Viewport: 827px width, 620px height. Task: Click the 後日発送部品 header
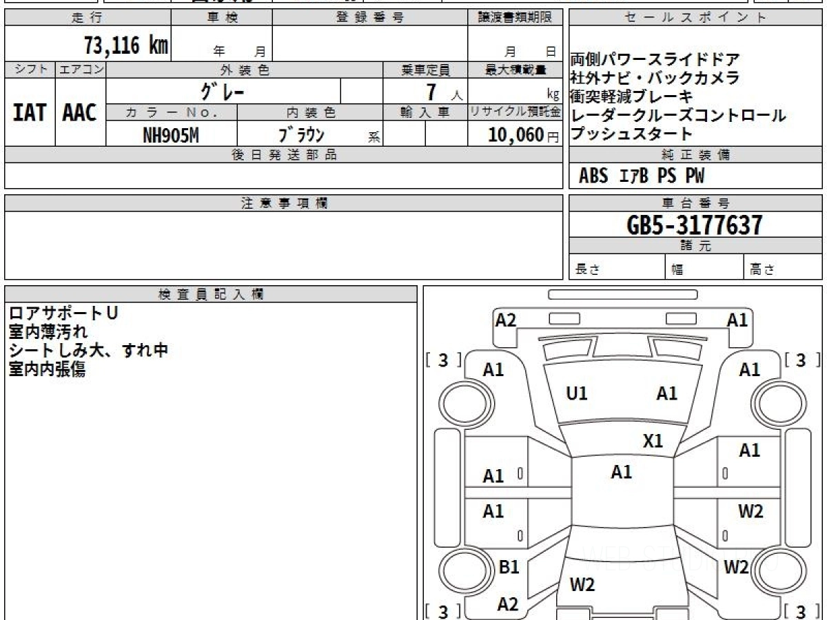pos(284,155)
